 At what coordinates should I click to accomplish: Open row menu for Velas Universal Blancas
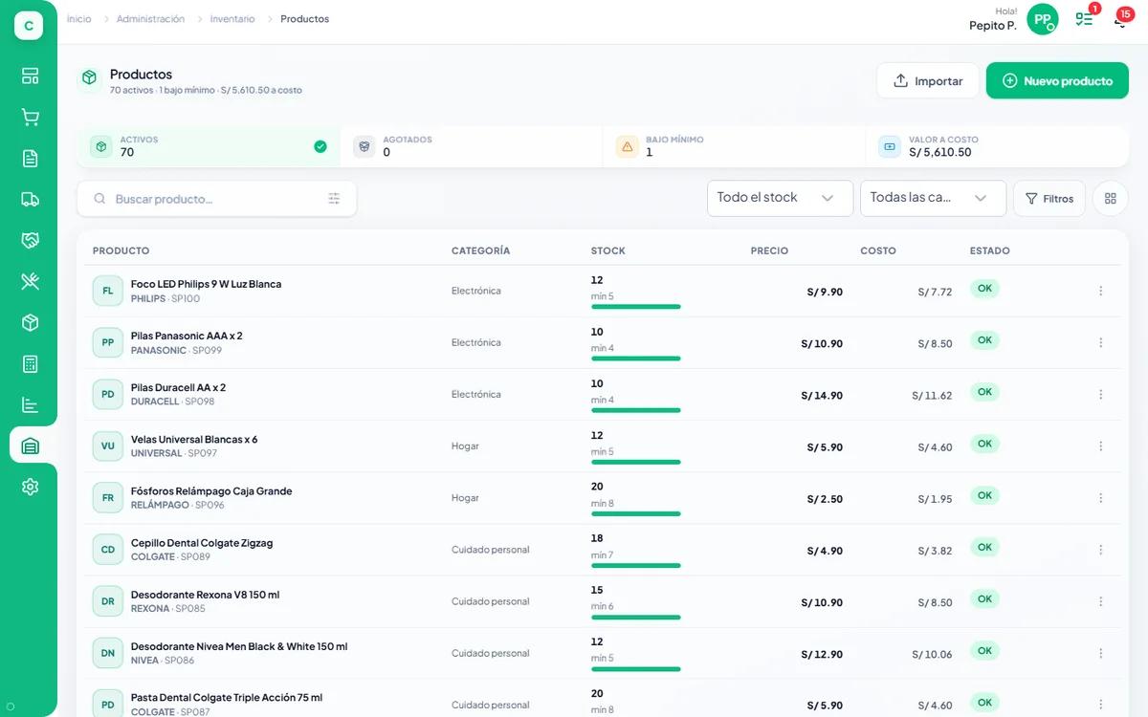click(1101, 445)
